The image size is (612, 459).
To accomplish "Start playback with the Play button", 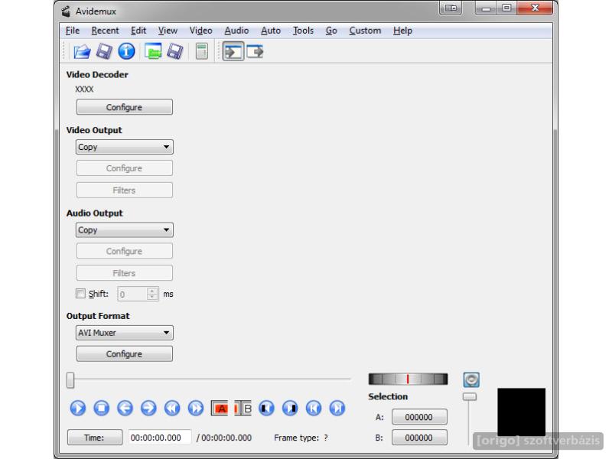I will (78, 409).
